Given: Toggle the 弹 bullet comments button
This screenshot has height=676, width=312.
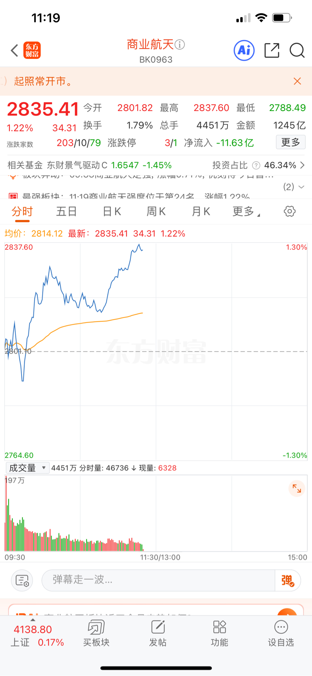Looking at the screenshot, I should click(x=288, y=580).
